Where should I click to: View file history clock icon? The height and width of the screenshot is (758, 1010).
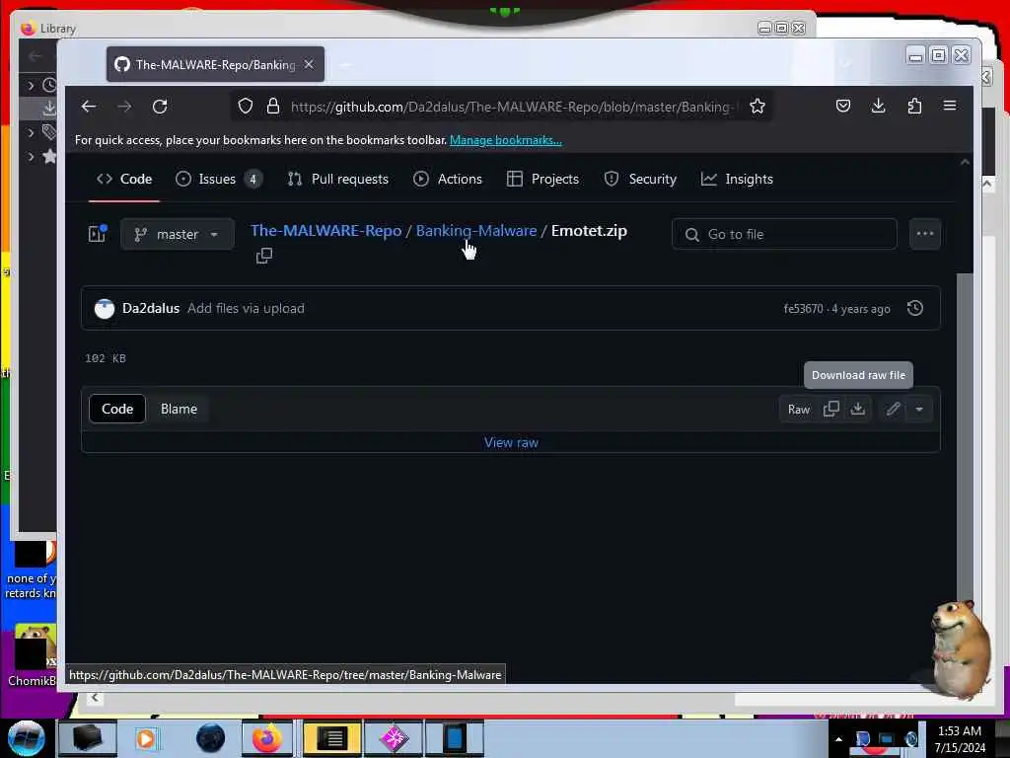(x=915, y=308)
